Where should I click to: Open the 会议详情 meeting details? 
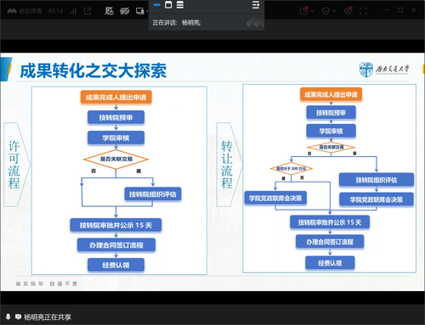tap(30, 11)
